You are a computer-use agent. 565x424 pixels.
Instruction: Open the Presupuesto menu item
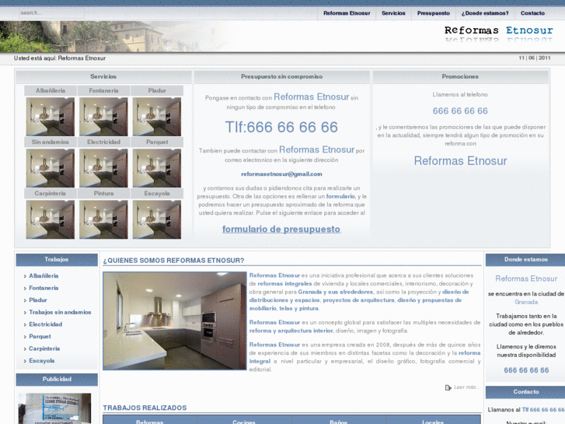point(434,13)
